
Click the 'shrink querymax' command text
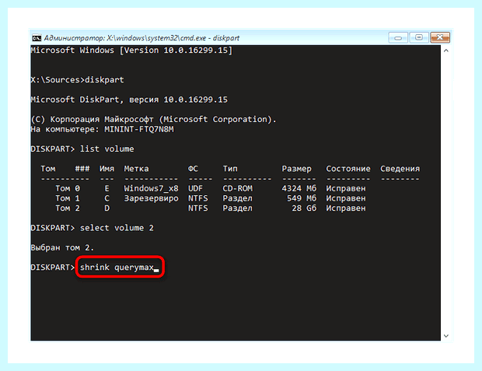pyautogui.click(x=117, y=268)
